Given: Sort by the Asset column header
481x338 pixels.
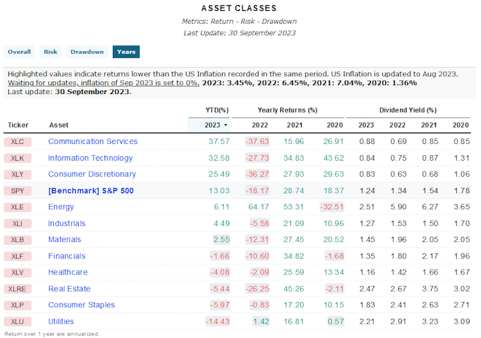Looking at the screenshot, I should [x=58, y=125].
